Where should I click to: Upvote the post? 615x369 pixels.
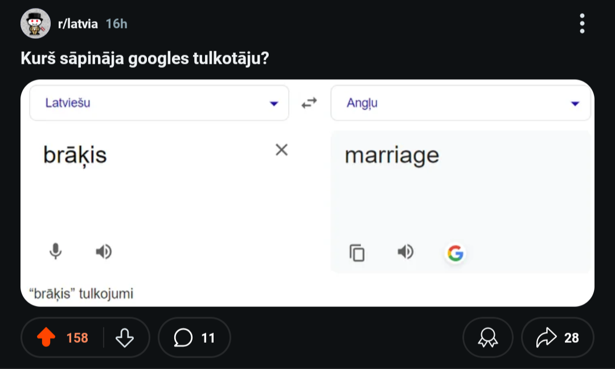click(x=46, y=338)
